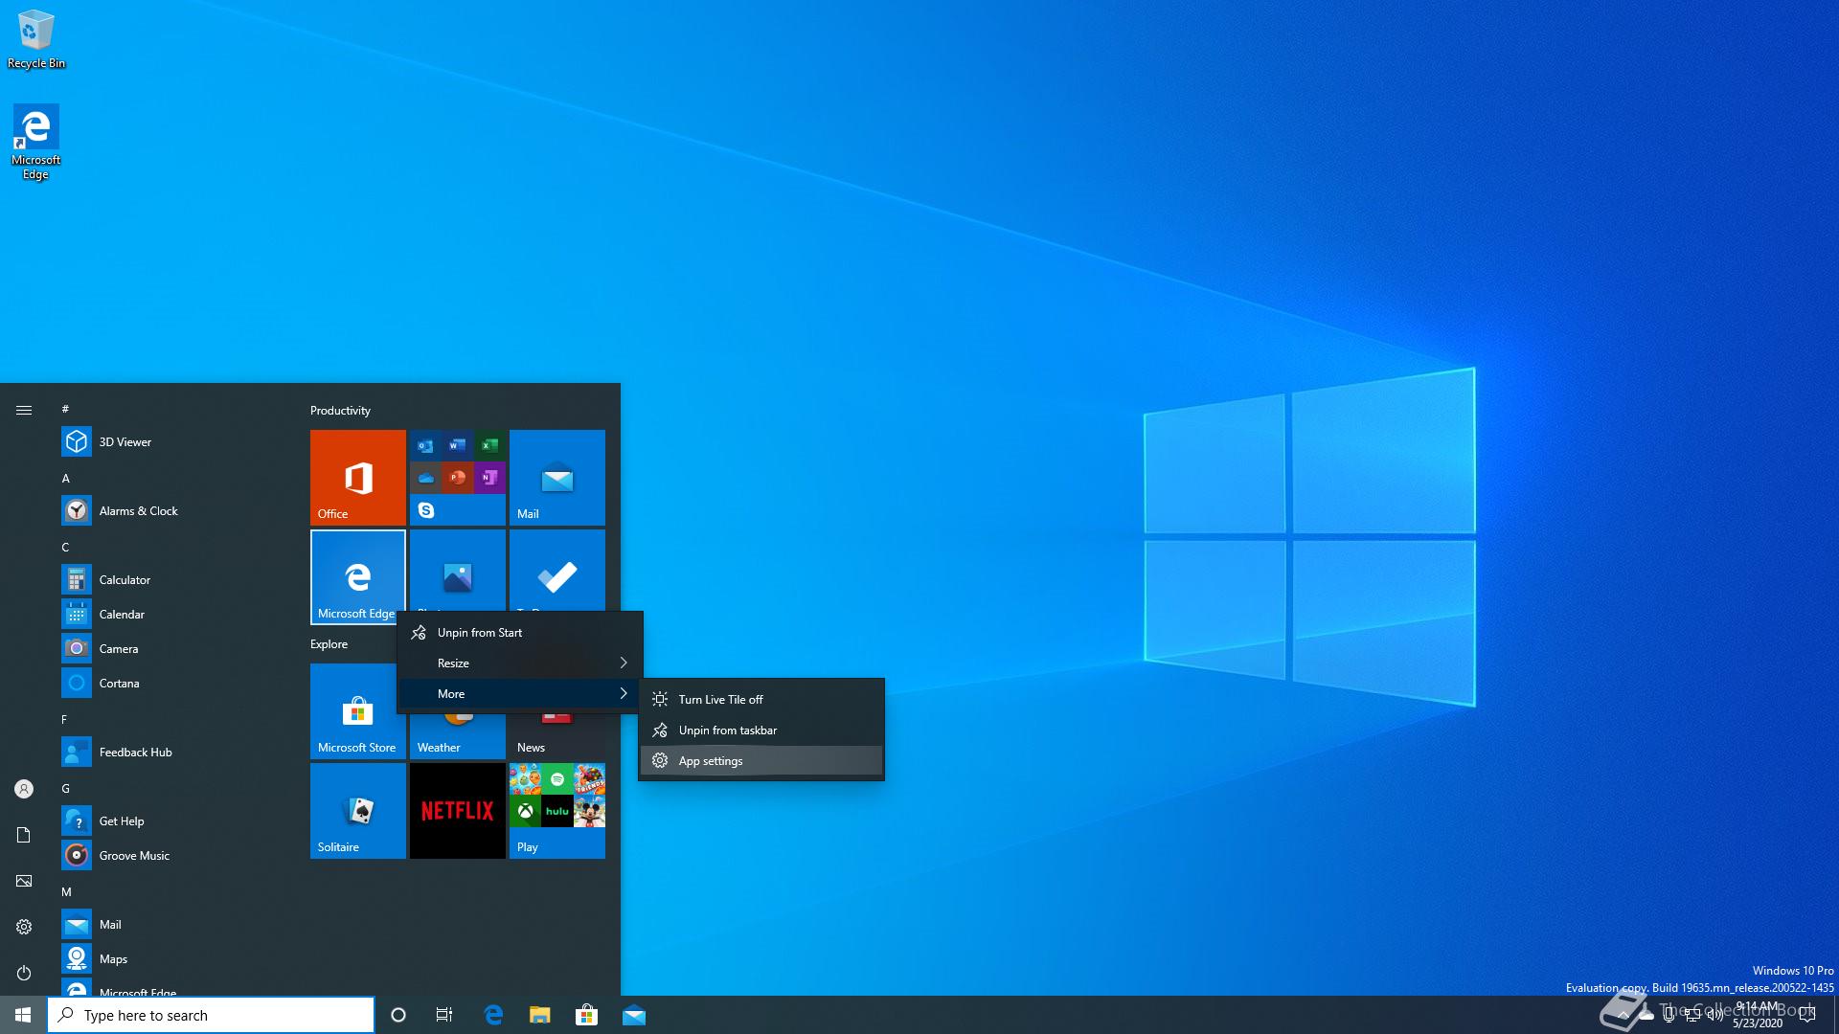The width and height of the screenshot is (1839, 1034).
Task: Jump to letter C in app list
Action: 65,547
